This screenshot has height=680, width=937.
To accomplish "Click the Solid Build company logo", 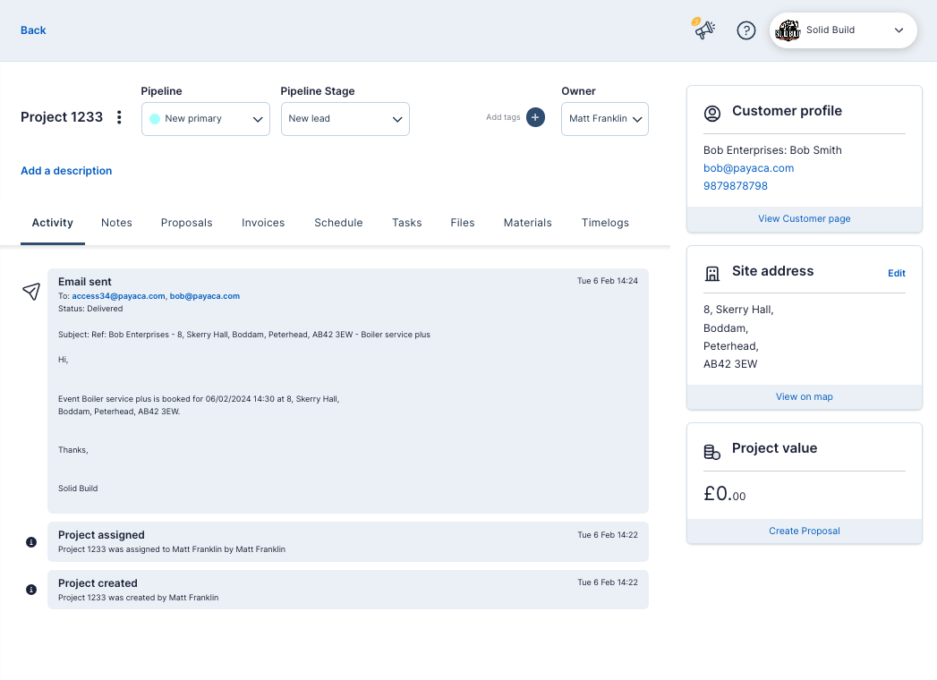I will [788, 30].
